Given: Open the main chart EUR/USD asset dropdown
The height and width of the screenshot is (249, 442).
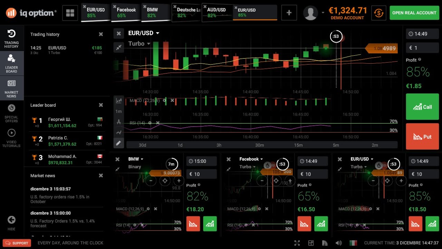Looking at the screenshot, I should click(144, 33).
